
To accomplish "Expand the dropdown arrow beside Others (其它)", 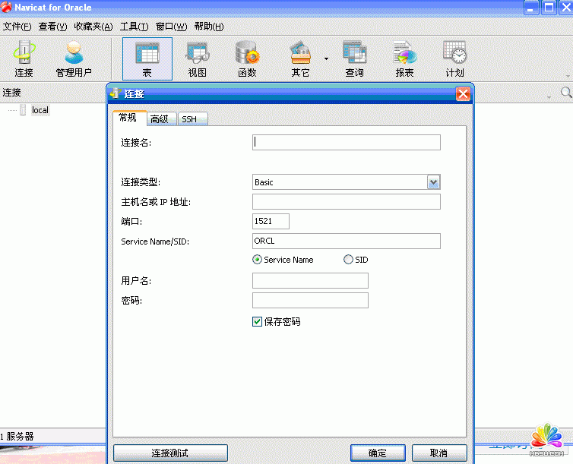I will 326,58.
